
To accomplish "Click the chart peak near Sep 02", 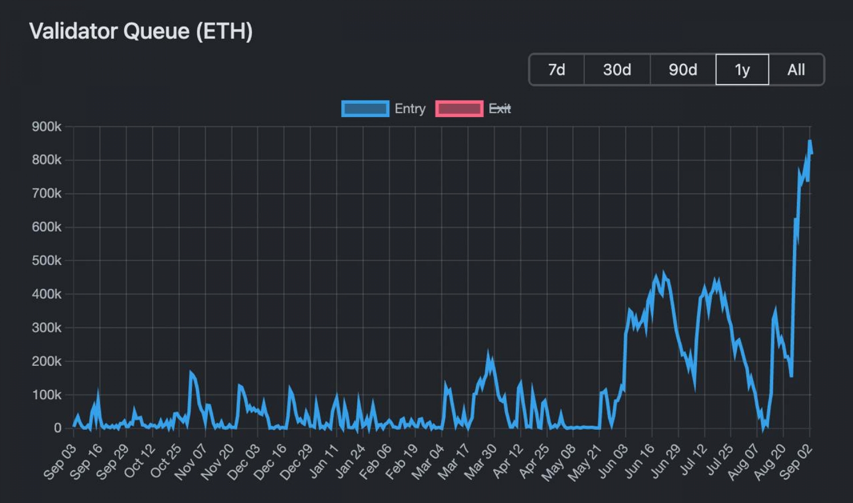I will click(809, 142).
